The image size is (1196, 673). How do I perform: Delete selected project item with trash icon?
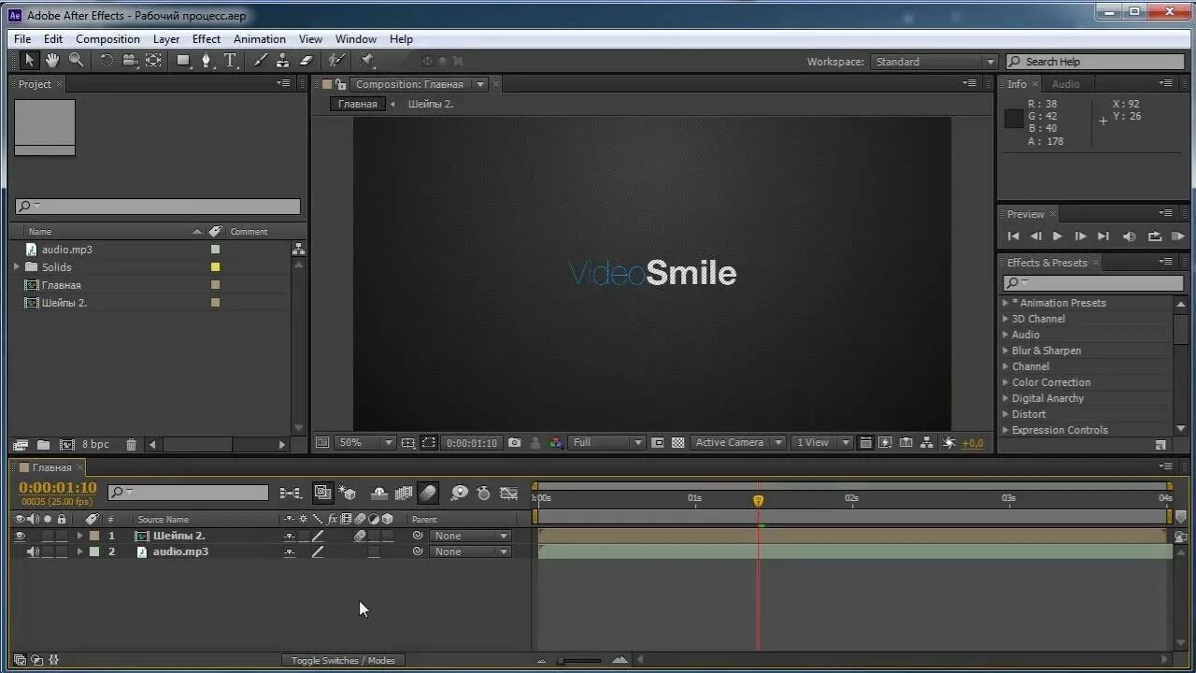(x=131, y=445)
